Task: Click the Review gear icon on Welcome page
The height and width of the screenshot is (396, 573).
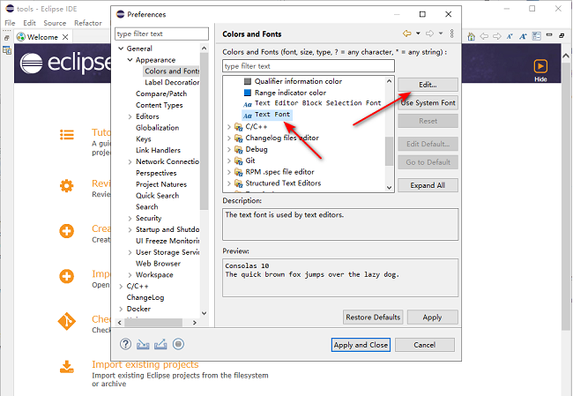Action: (x=66, y=186)
